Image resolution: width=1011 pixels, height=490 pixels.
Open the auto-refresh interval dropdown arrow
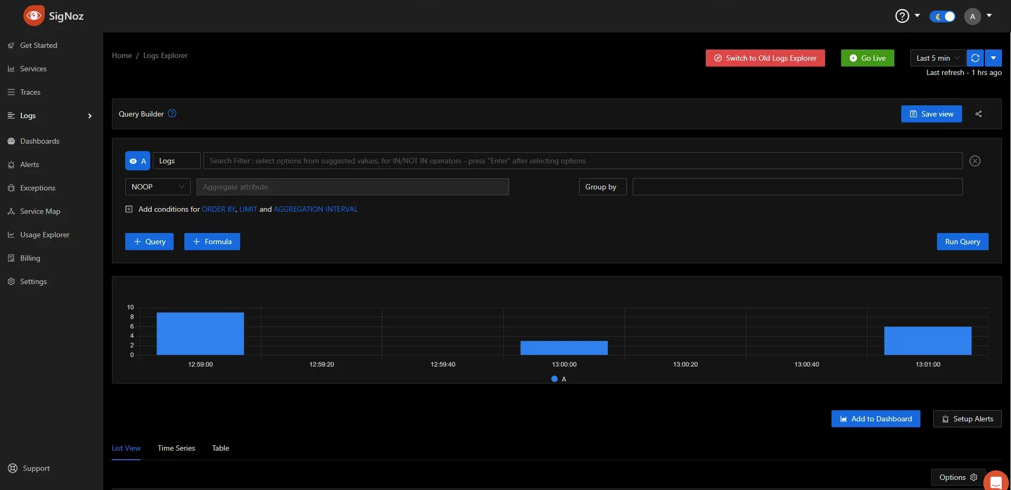(993, 58)
